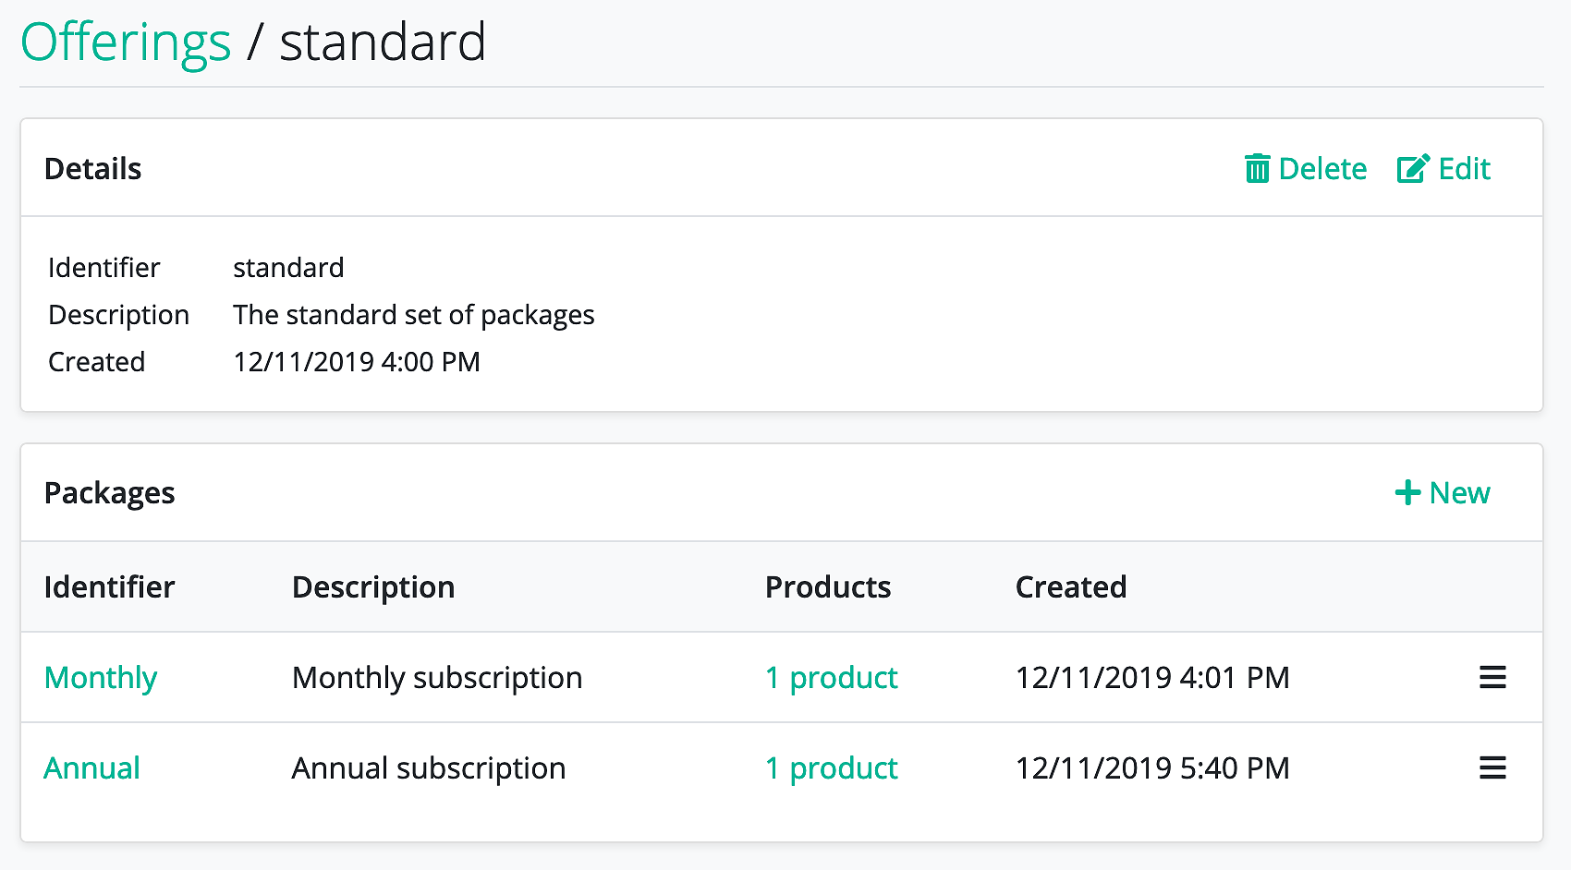Select the Monthly subscription description text
Viewport: 1571px width, 870px height.
pyautogui.click(x=437, y=678)
